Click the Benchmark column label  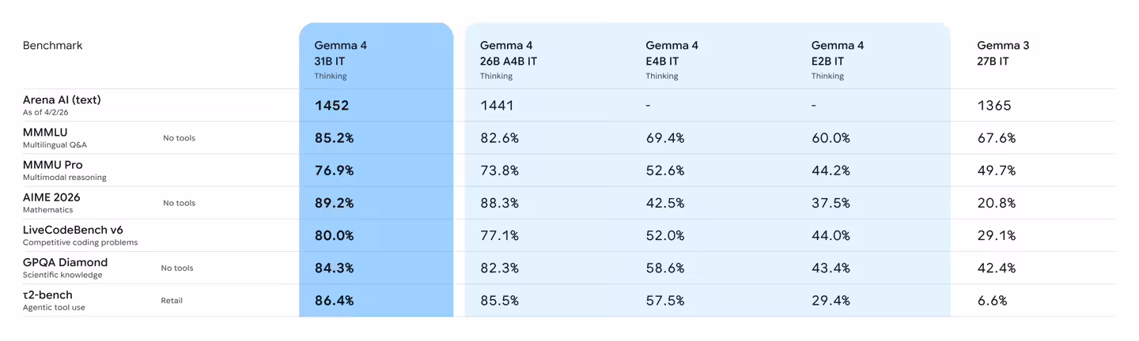tap(52, 46)
